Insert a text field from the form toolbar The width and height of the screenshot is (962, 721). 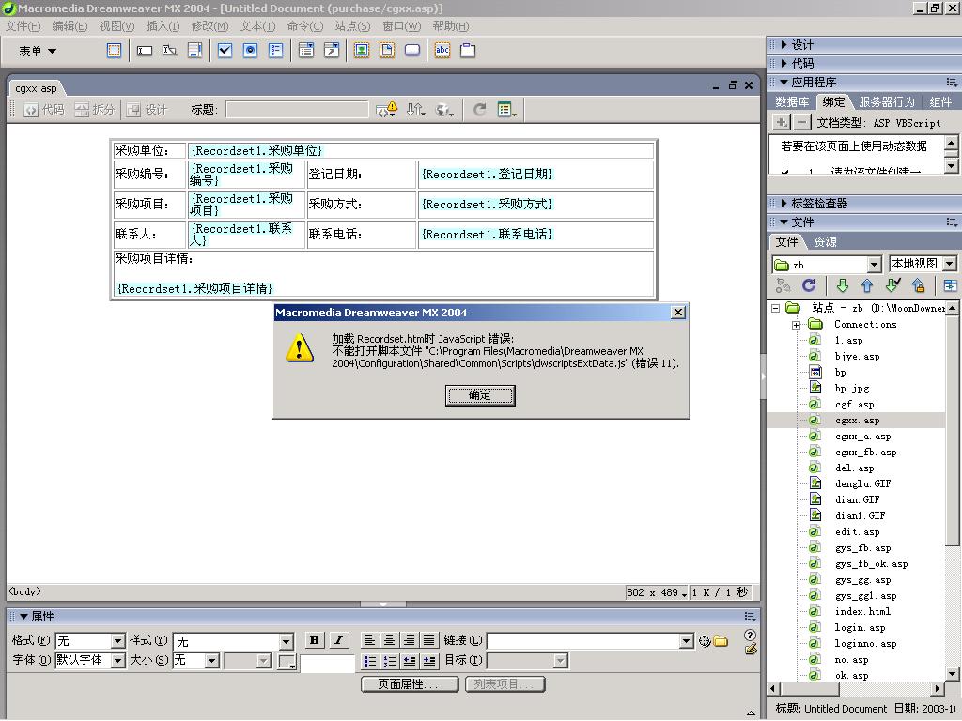coord(145,51)
